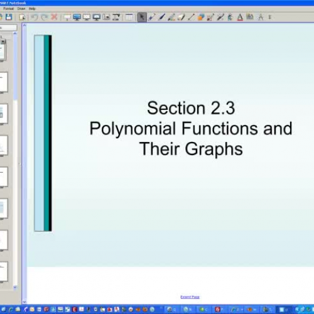Select the sixth page thumbnail in sorter
This screenshot has height=314, width=314.
4,208
